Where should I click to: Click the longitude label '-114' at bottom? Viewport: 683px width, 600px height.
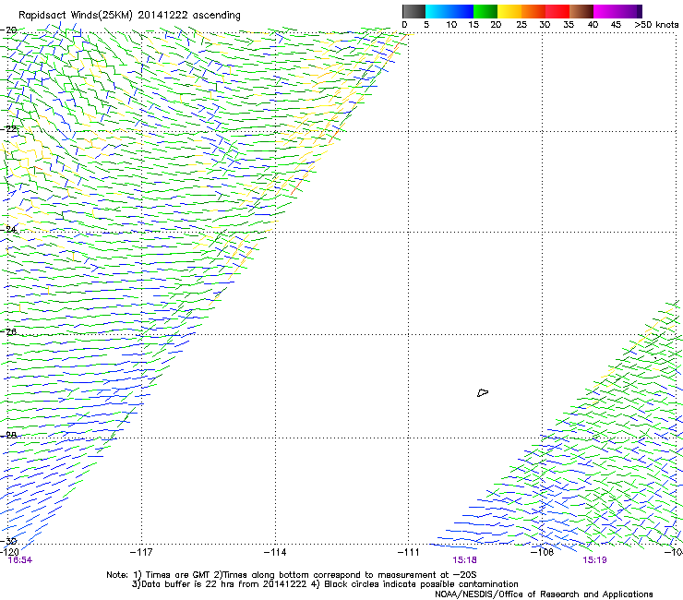pos(275,552)
